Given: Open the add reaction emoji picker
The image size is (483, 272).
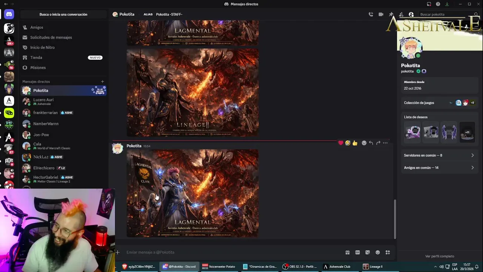Looking at the screenshot, I should pos(364,143).
